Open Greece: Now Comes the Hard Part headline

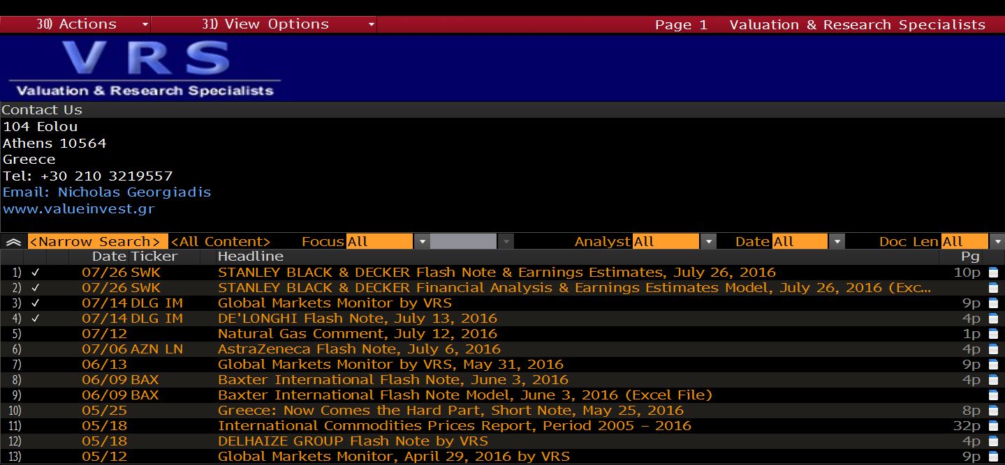450,411
